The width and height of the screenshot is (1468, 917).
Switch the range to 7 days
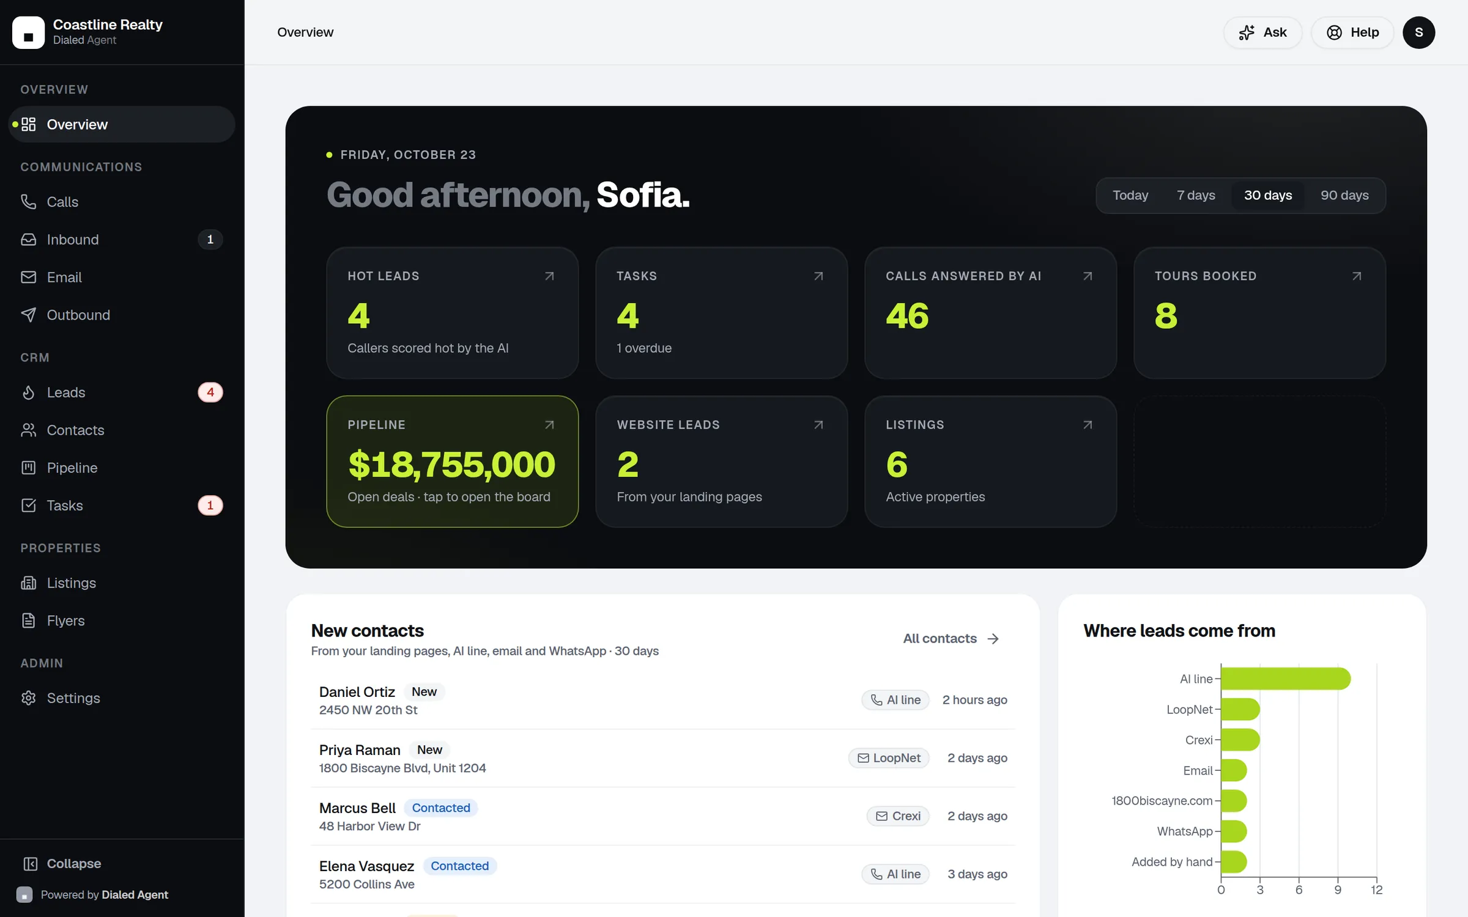[x=1196, y=196]
